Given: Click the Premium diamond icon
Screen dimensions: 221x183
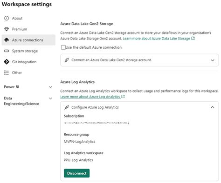Looking at the screenshot, I should [7, 29].
